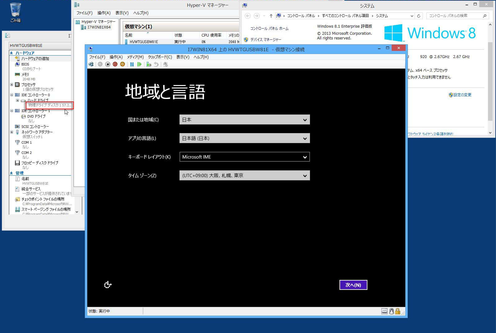Select スマート ページング ファイルの場所 in settings tree
Image resolution: width=496 pixels, height=333 pixels.
pyautogui.click(x=46, y=209)
